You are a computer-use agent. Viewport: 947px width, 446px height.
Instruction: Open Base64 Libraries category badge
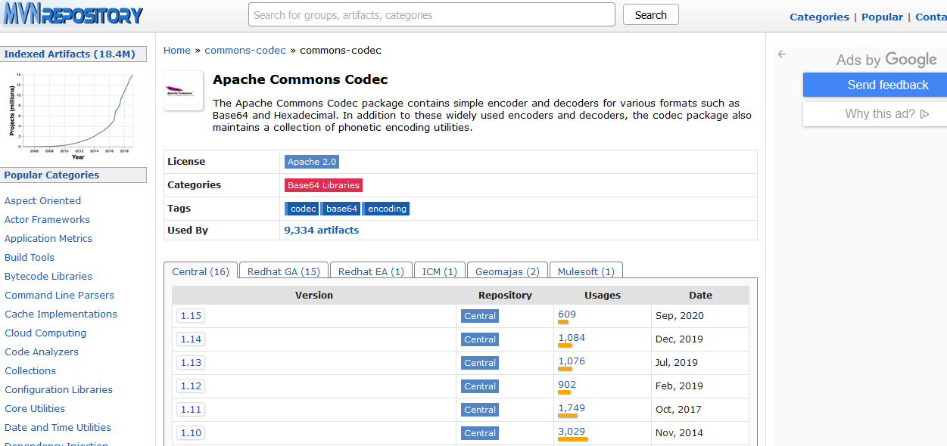coord(323,185)
